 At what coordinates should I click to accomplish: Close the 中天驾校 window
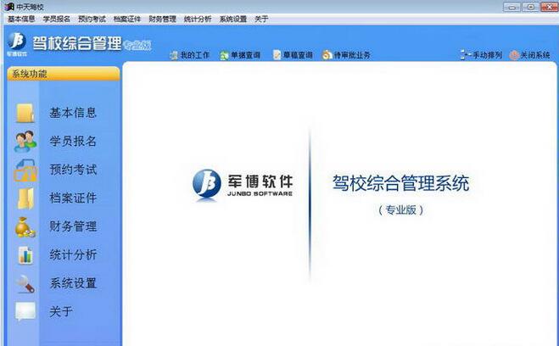[x=550, y=7]
